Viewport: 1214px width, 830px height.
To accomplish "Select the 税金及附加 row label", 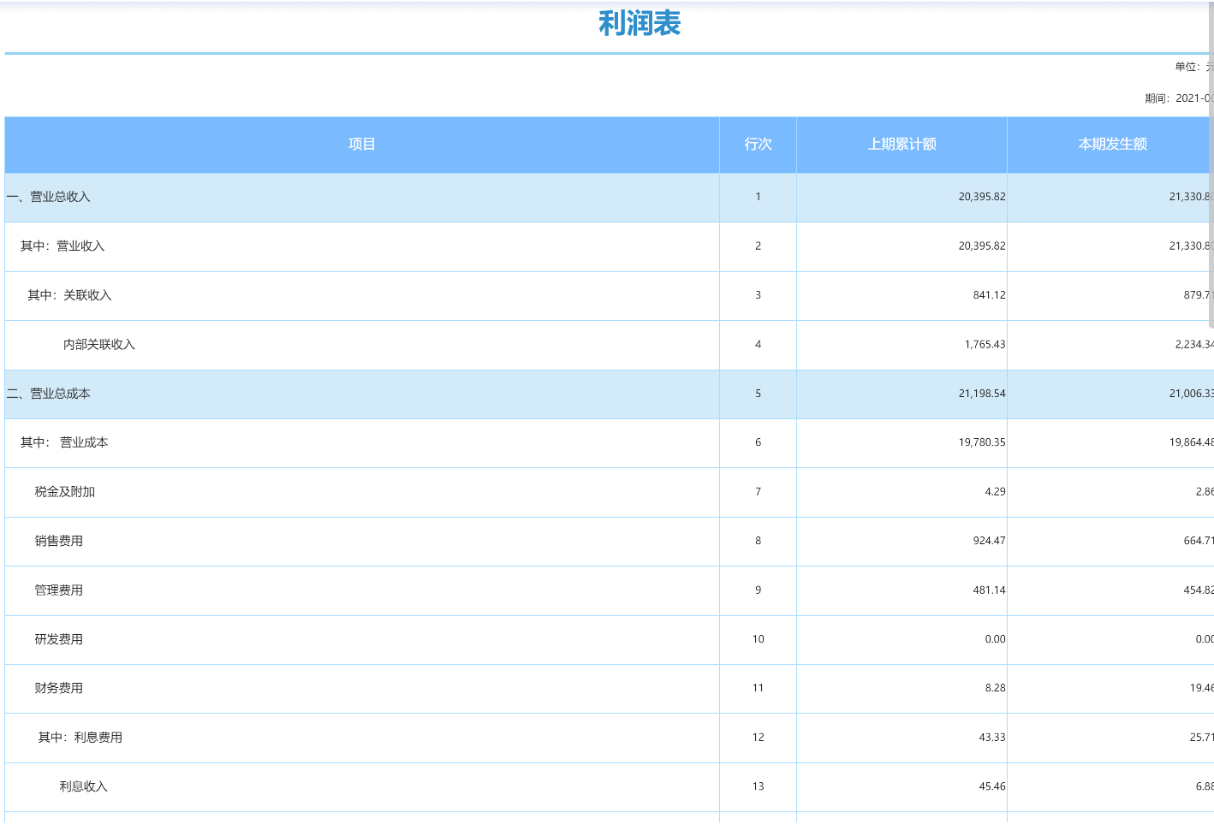I will pyautogui.click(x=65, y=492).
